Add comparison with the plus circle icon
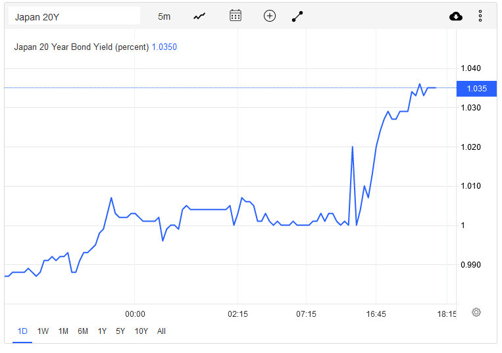502x353 pixels. pyautogui.click(x=270, y=16)
